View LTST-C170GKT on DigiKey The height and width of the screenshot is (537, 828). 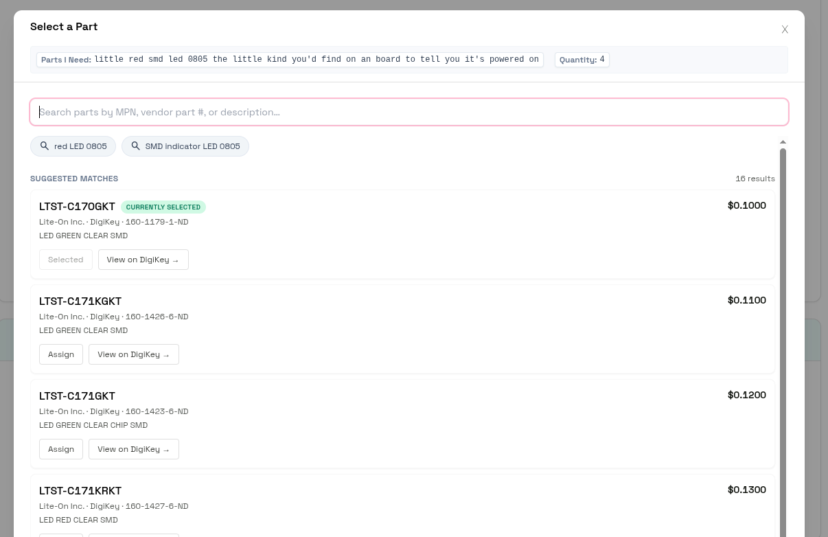coord(143,260)
